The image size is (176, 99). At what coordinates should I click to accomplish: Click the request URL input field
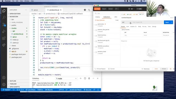pyautogui.click(x=147, y=22)
